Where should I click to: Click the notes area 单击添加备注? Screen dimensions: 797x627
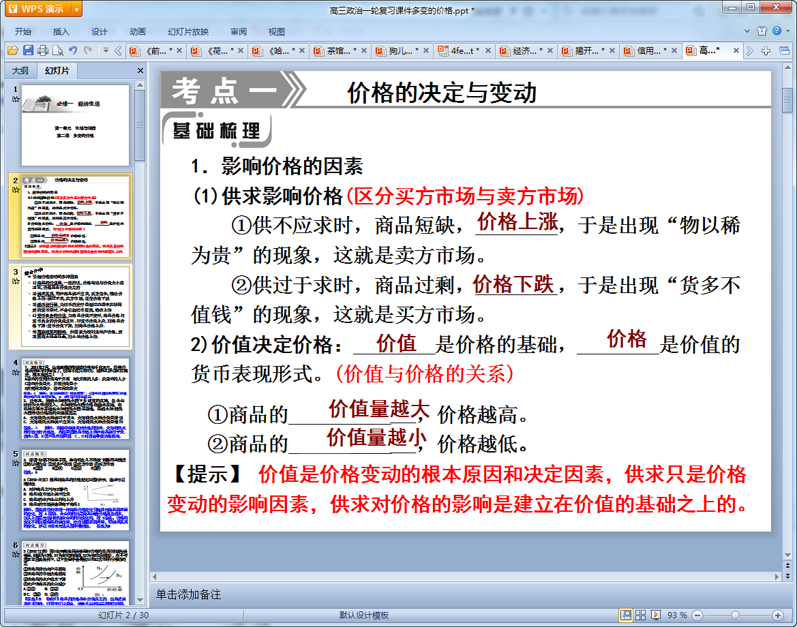pos(188,594)
